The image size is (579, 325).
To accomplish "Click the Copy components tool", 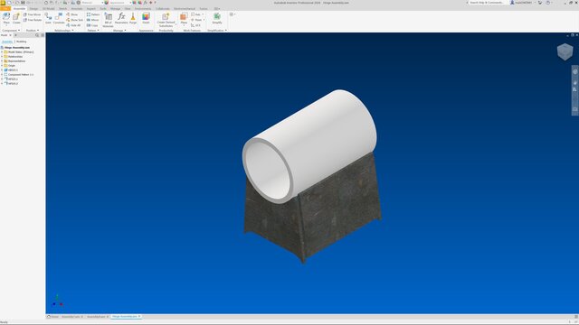I will [92, 25].
